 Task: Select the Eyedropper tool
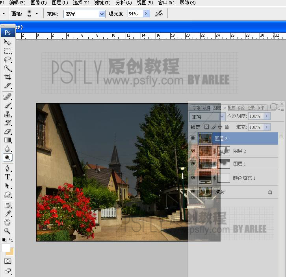(7, 214)
